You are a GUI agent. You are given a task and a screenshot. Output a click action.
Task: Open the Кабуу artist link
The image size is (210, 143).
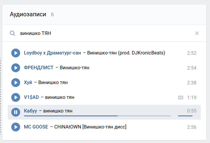tap(31, 111)
